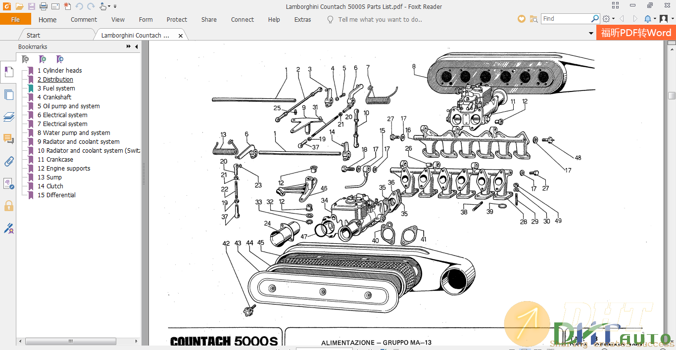Open the Extras ribbon tab
The height and width of the screenshot is (350, 676).
click(x=302, y=20)
